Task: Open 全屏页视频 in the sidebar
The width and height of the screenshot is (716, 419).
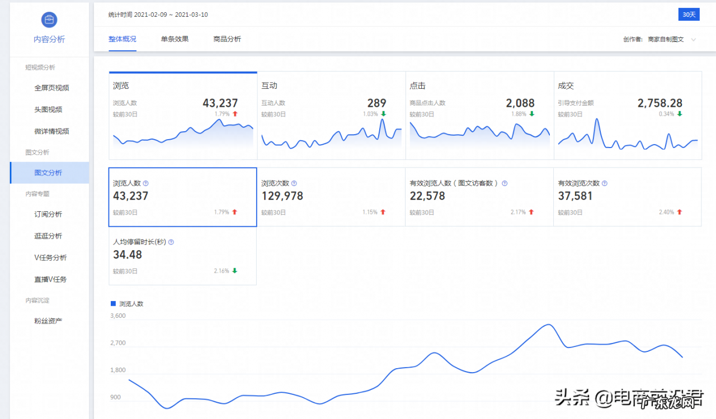Action: pos(51,88)
